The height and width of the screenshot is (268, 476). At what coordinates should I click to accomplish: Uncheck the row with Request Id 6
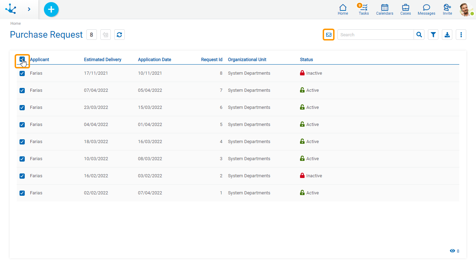point(22,107)
